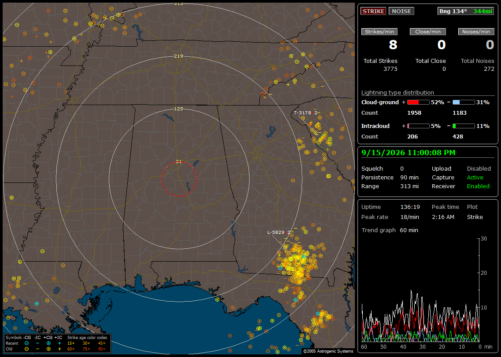Click the recent +CG cyan symbol in legend
501x357 pixels.
click(48, 343)
